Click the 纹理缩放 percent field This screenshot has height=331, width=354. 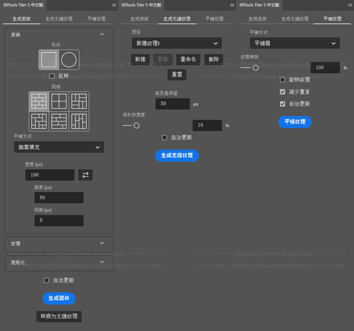(325, 68)
